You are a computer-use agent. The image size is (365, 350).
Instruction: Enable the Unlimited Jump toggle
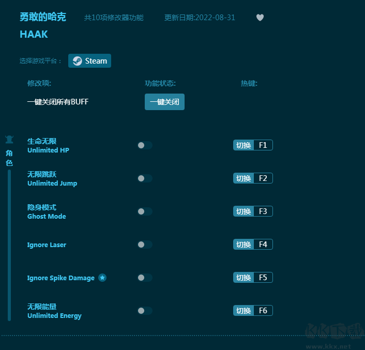tap(145, 178)
